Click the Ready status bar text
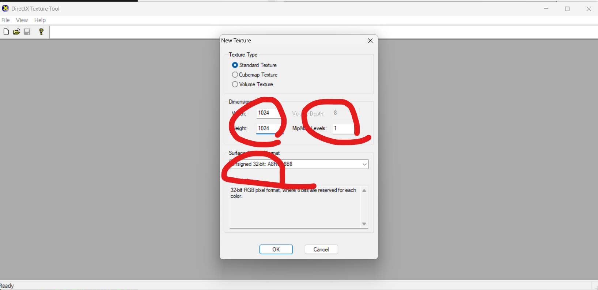 coord(7,286)
